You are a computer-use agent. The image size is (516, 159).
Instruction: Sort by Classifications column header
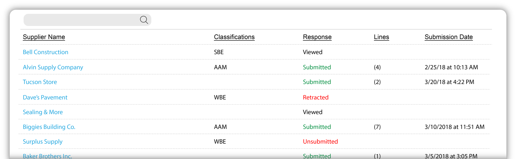(234, 37)
